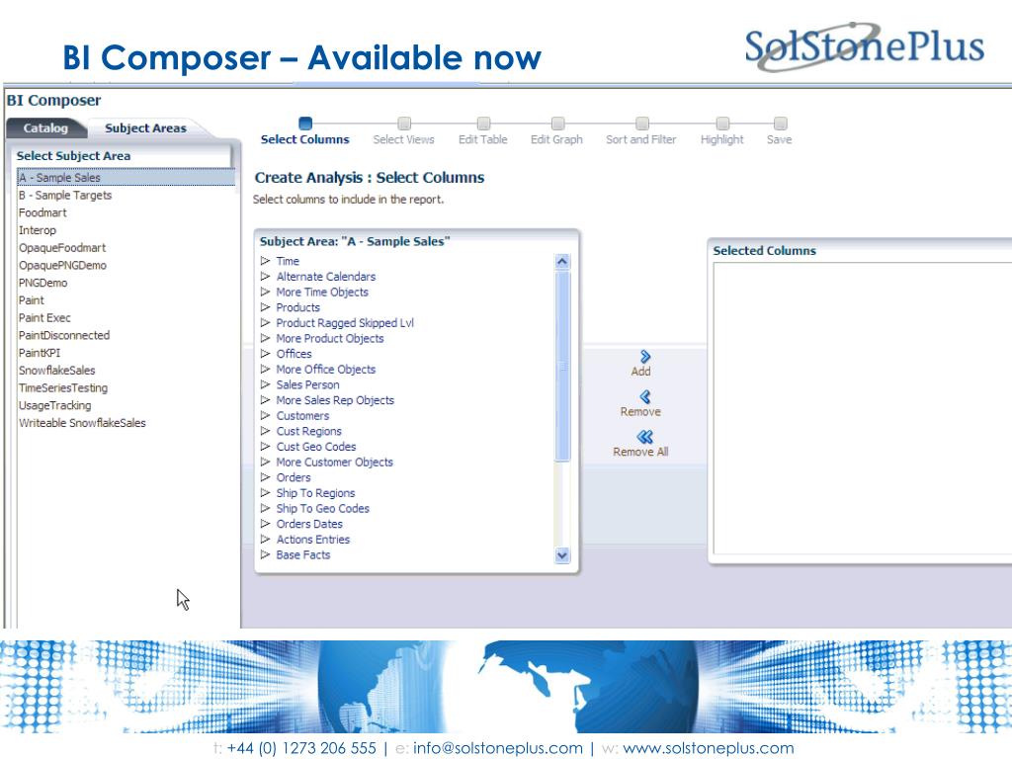Image resolution: width=1012 pixels, height=759 pixels.
Task: Select the TimeSeriesTesting subject area
Action: click(x=63, y=387)
